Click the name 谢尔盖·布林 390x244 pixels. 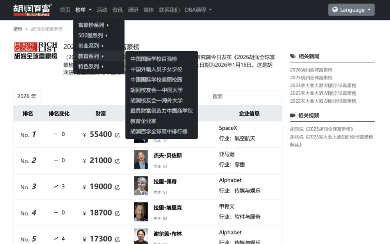[167, 234]
